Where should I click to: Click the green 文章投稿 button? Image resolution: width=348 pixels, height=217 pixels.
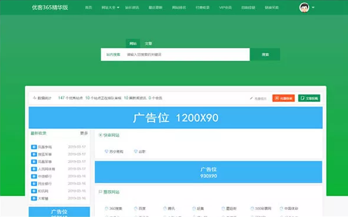point(309,98)
